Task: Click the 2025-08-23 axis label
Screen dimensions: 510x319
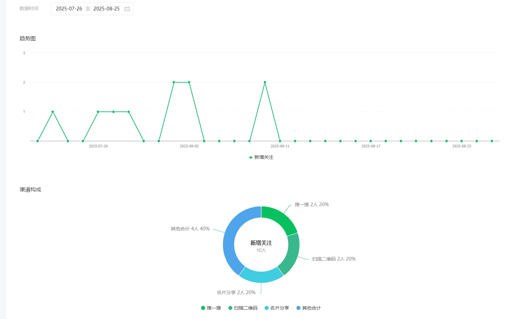Action: tap(462, 146)
